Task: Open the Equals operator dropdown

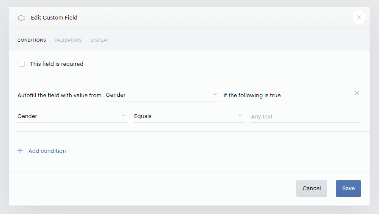Action: [189, 116]
